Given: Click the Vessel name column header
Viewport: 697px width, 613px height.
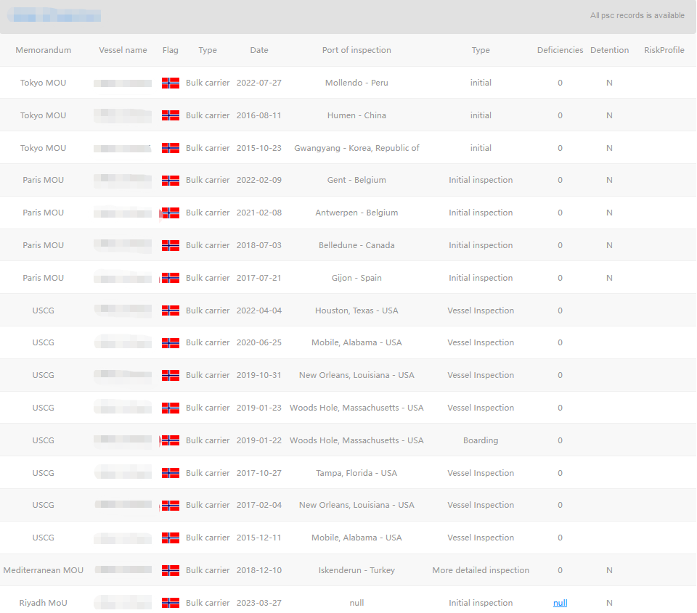Looking at the screenshot, I should pos(123,50).
